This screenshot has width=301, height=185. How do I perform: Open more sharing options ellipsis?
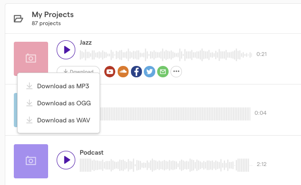point(176,72)
